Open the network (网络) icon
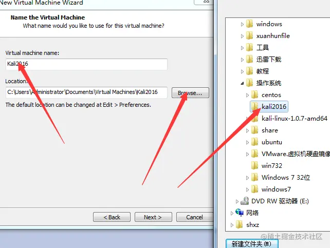This screenshot has height=248, width=330. 240,213
